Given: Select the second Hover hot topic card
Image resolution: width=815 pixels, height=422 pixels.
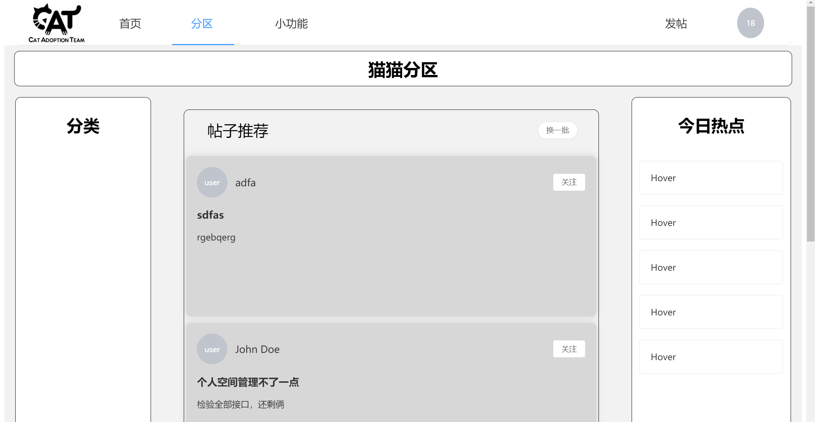Looking at the screenshot, I should (711, 223).
